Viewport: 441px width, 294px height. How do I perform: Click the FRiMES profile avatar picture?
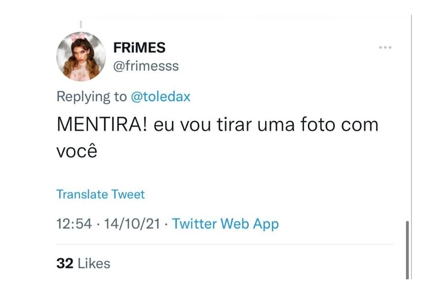[x=81, y=57]
